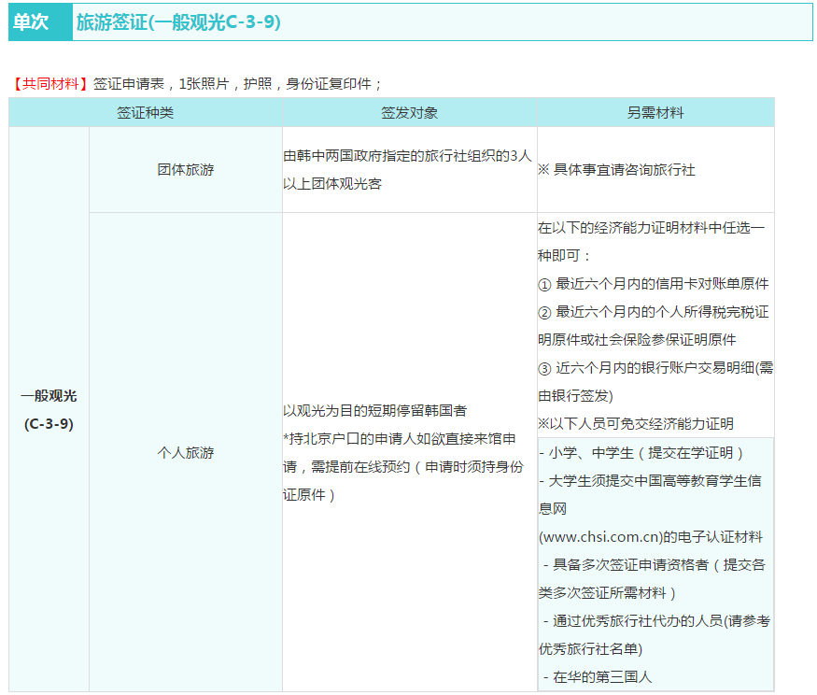This screenshot has height=695, width=817.
Task: Select the 个人旅游 cell
Action: [x=185, y=452]
